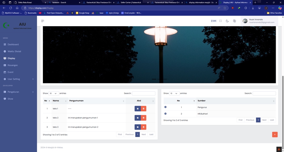Delete the teks 3 row

pos(143,127)
